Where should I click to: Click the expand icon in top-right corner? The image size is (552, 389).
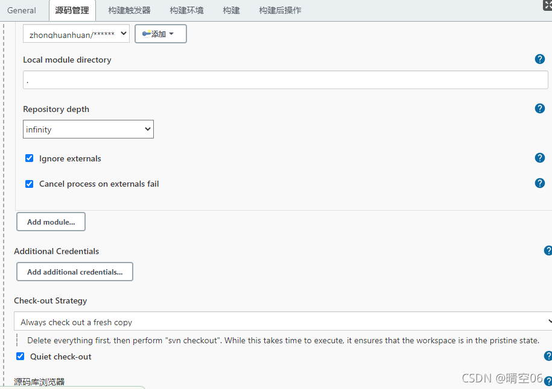pyautogui.click(x=547, y=5)
